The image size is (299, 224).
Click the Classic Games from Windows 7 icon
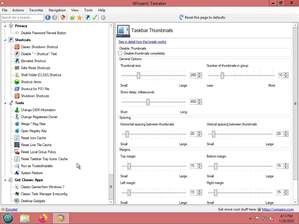[17, 187]
